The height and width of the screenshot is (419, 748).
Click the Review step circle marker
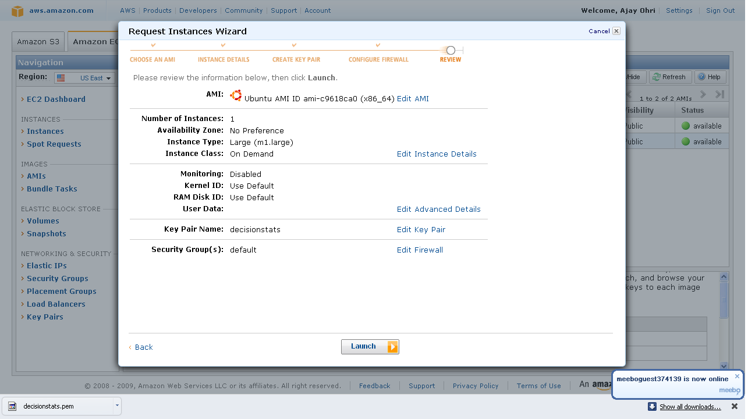[x=451, y=51]
